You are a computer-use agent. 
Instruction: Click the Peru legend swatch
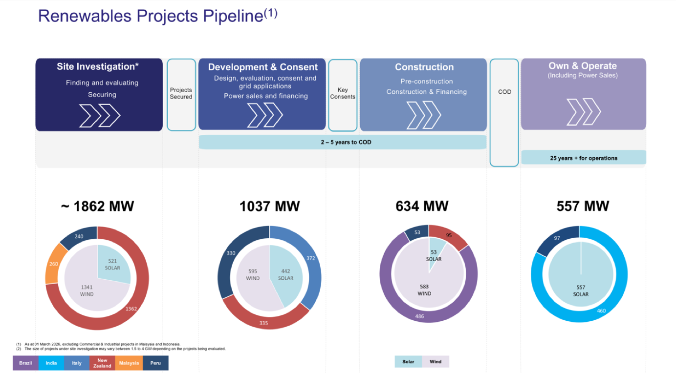click(155, 363)
